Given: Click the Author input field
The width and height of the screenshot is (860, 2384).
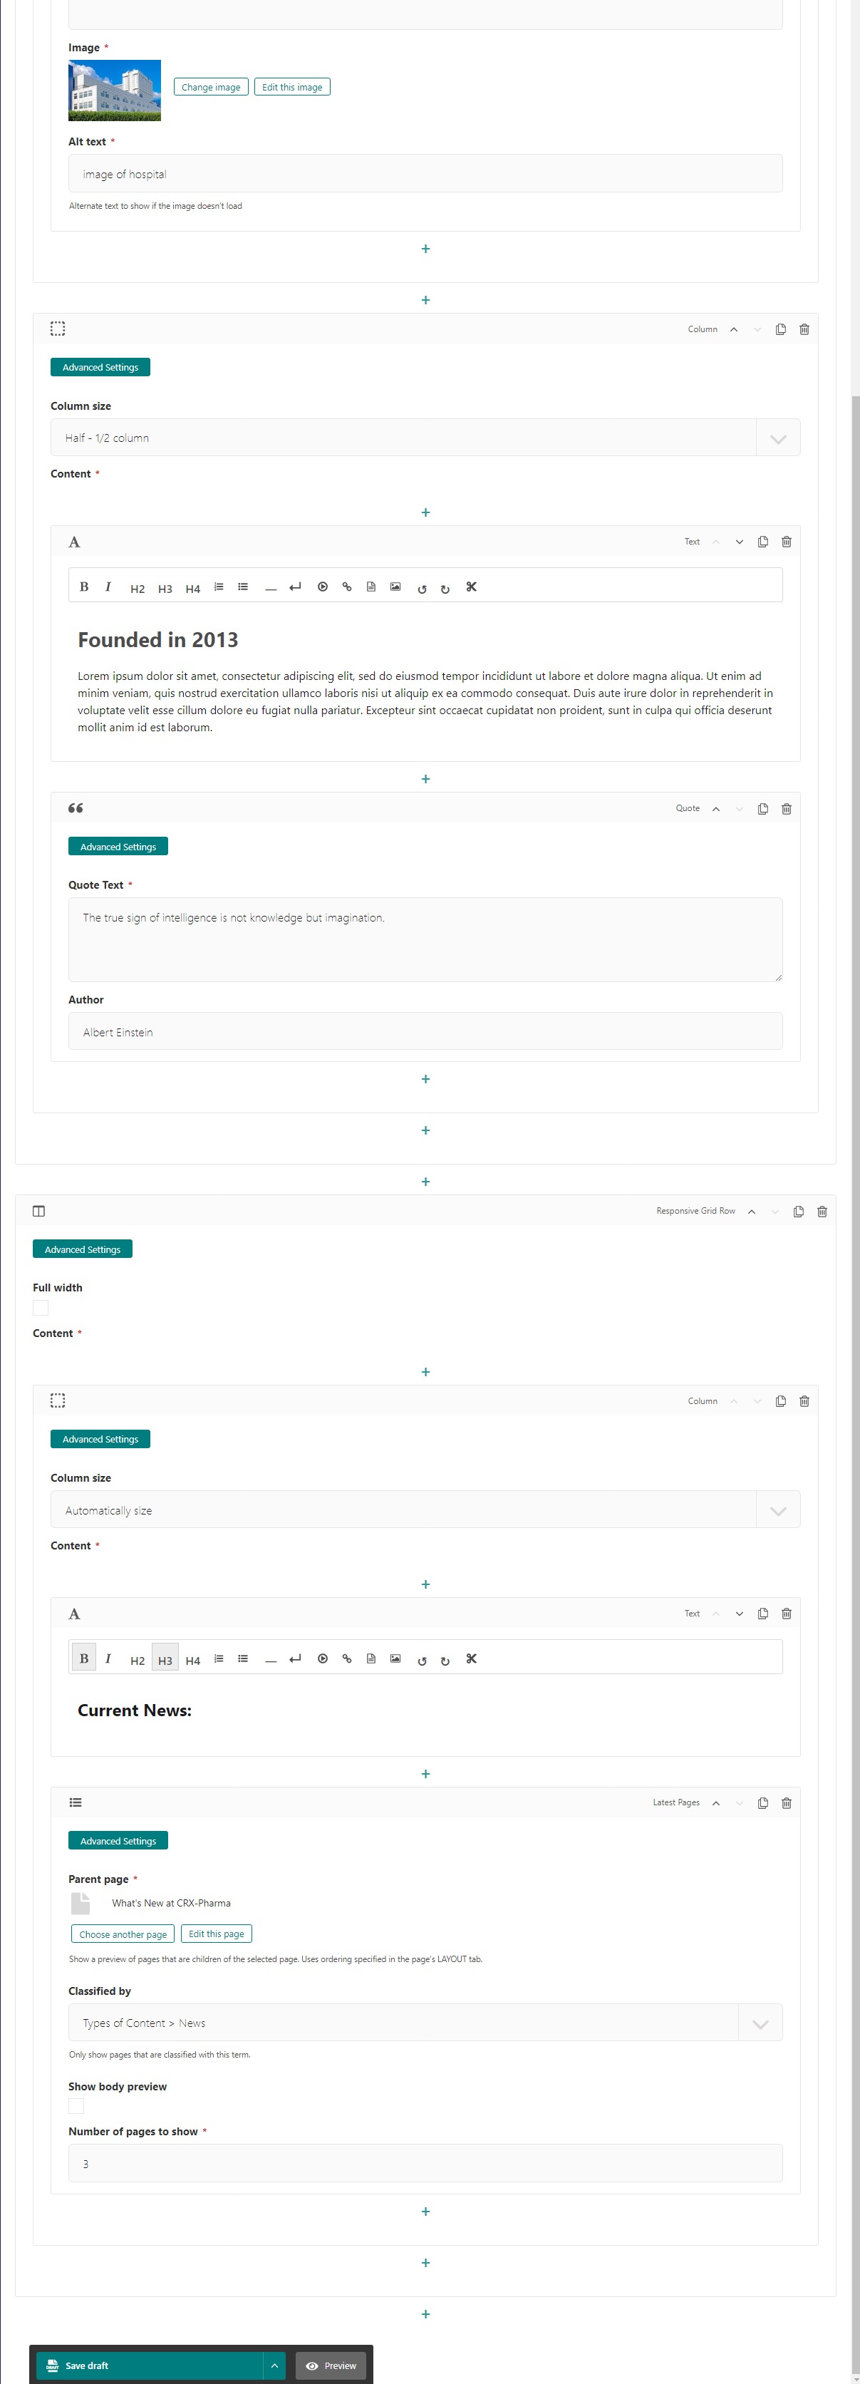Looking at the screenshot, I should pyautogui.click(x=425, y=1032).
